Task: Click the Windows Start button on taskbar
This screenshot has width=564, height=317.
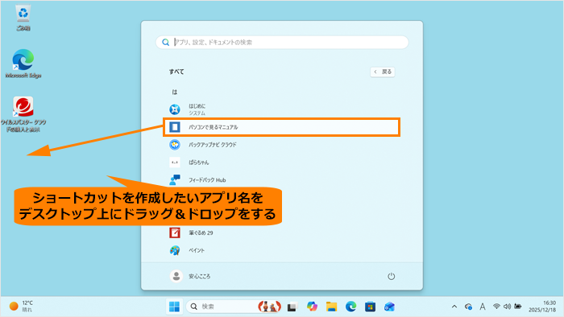Action: [x=175, y=307]
